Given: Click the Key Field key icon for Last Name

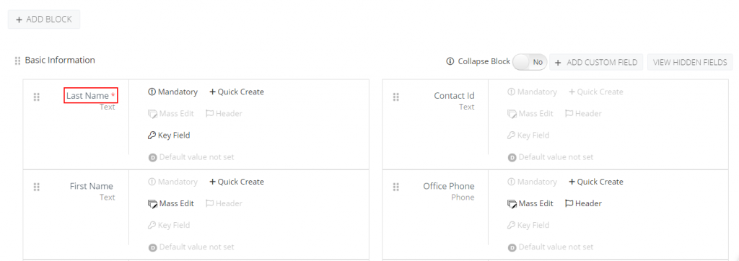Looking at the screenshot, I should 152,136.
